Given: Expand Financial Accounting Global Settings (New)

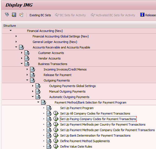Looking at the screenshot, I should pyautogui.click(x=16, y=36).
